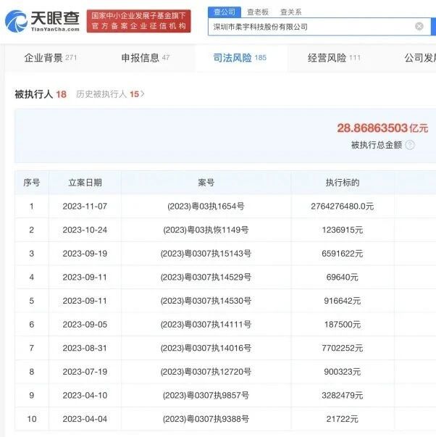436x437 pixels.
Task: Open case (2023)粤0307执9857号
Action: pyautogui.click(x=206, y=395)
